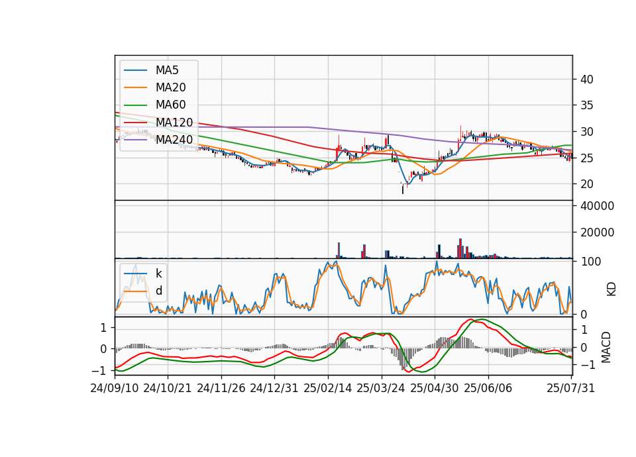Click the 25/07/31 date axis label
The height and width of the screenshot is (457, 636).
[570, 388]
